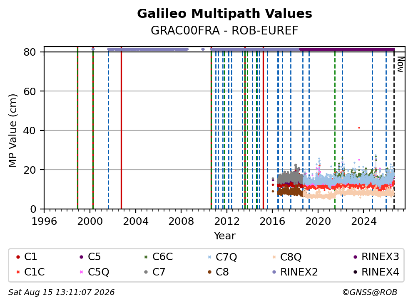
Task: Select the C7Q legend label
Action: [226, 257]
